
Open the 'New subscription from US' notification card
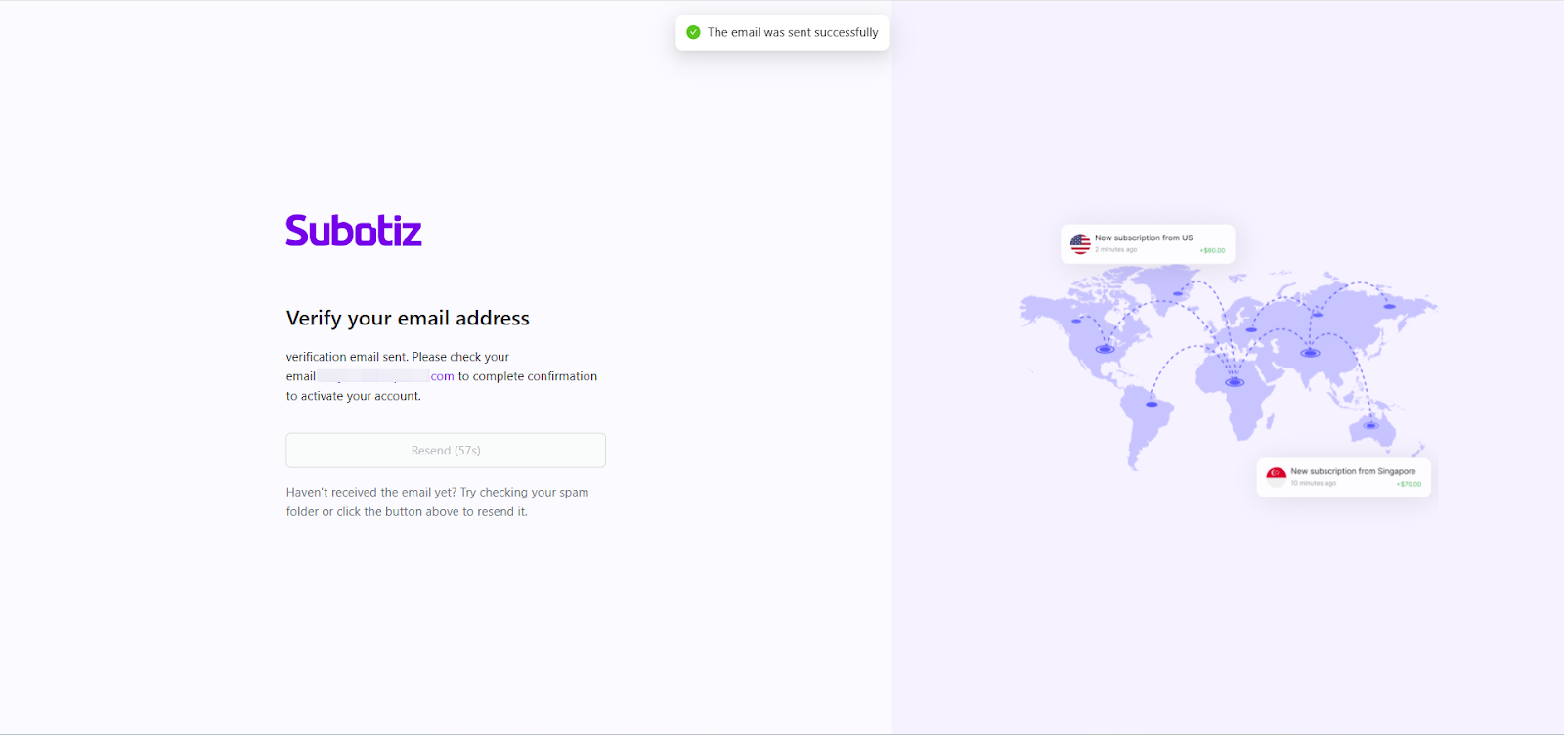point(1148,243)
